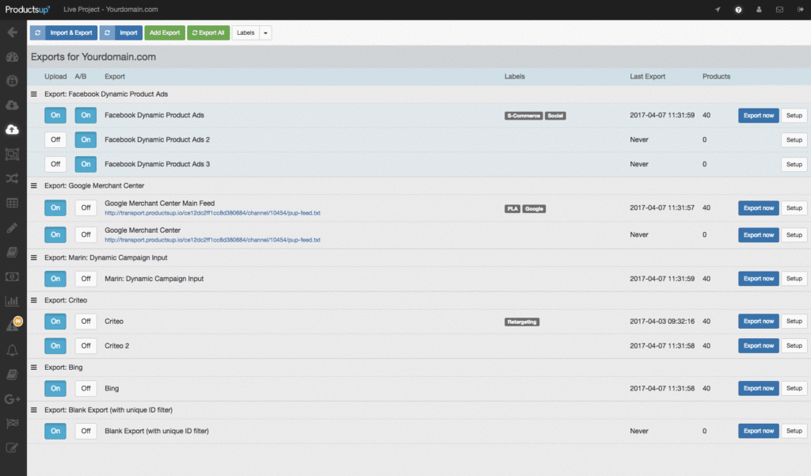Click the pencil edit icon in sidebar
The image size is (811, 476).
coord(13,227)
